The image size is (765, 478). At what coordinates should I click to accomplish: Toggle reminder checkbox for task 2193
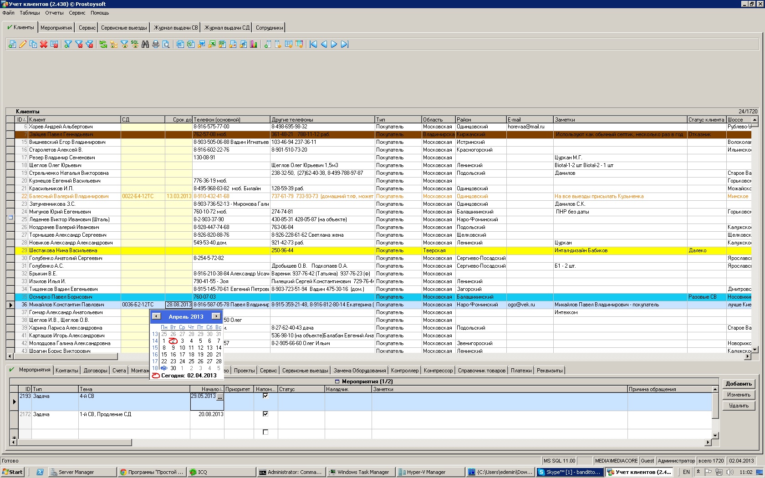pyautogui.click(x=265, y=396)
